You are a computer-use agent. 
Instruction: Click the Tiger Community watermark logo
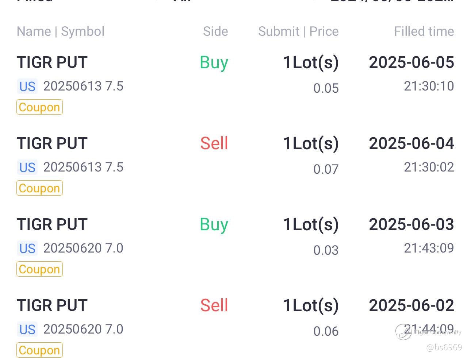(403, 332)
